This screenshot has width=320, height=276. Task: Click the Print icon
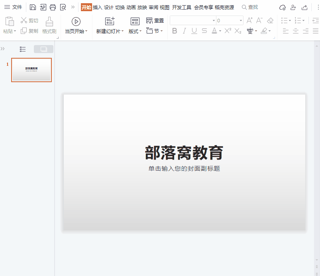click(x=52, y=7)
